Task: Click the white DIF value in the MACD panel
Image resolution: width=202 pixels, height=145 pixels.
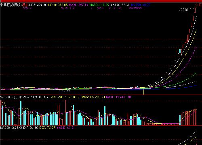Action: pos(31,128)
